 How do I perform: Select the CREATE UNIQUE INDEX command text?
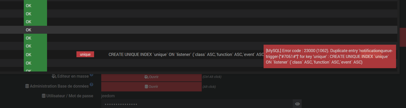point(186,54)
